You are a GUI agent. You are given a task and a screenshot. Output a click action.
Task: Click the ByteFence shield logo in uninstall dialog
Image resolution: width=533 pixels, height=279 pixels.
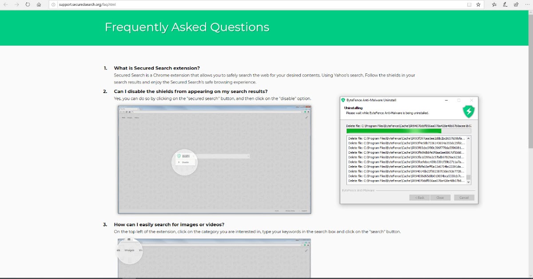pyautogui.click(x=469, y=111)
